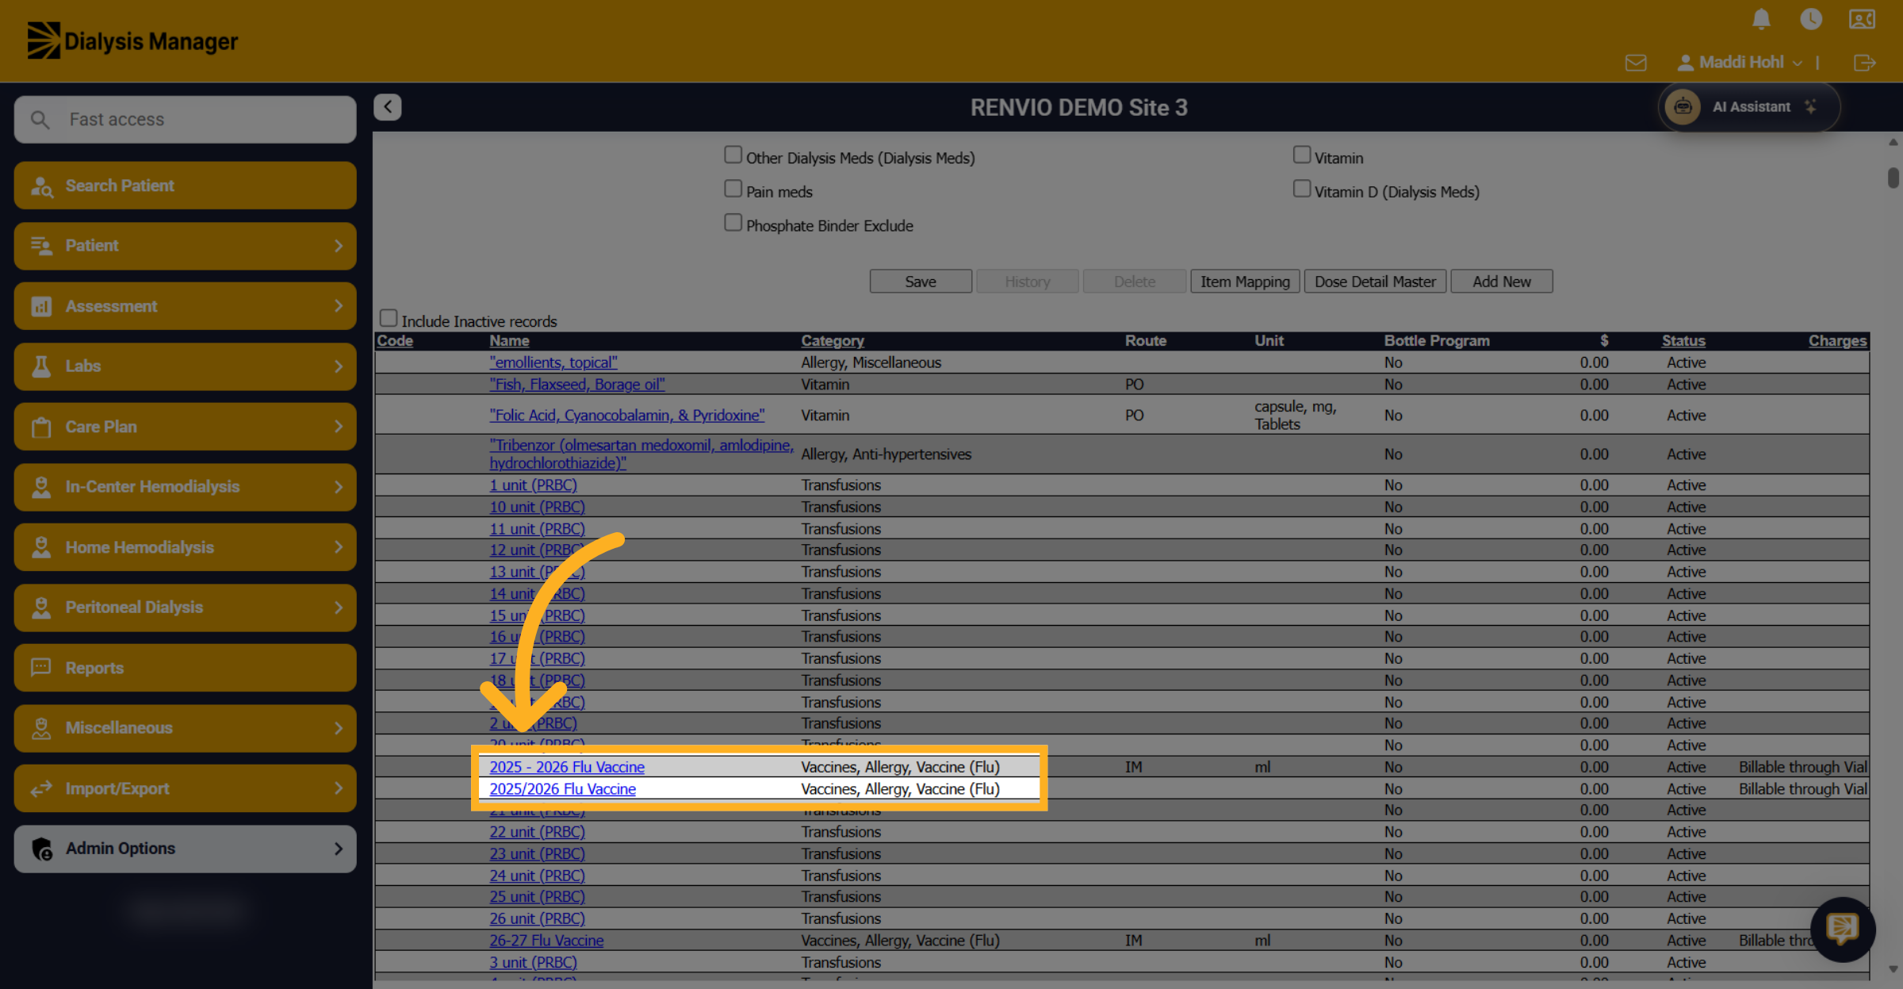This screenshot has width=1903, height=989.
Task: Expand the Patient sidebar menu
Action: (x=185, y=246)
